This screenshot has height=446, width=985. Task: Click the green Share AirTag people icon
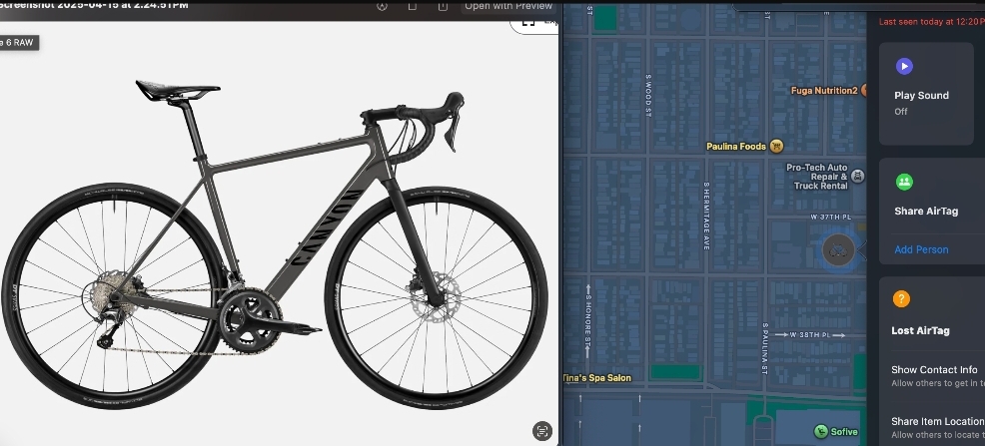pos(904,182)
